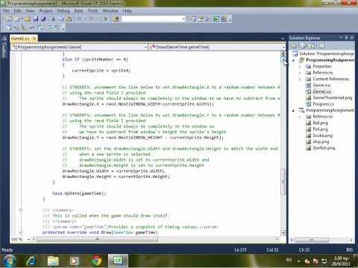Click the volume icon in system tray

[x=307, y=261]
